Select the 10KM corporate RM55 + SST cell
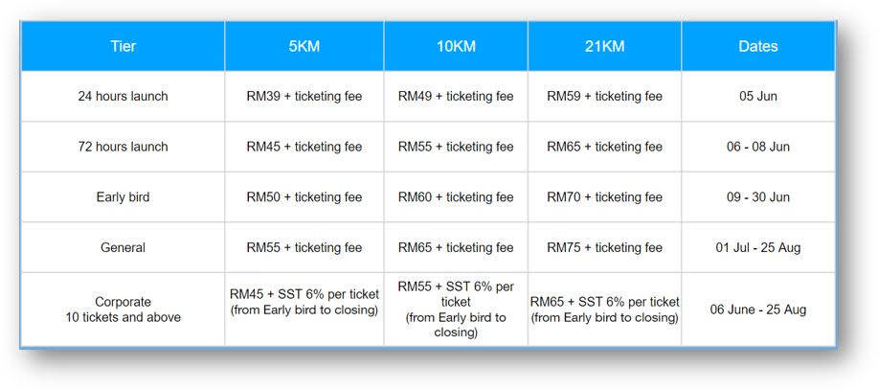Viewport: 878px width, 390px height. [456, 310]
